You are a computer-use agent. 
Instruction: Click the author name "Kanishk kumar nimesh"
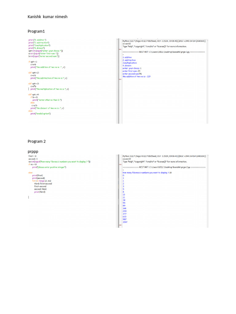click(47, 17)
